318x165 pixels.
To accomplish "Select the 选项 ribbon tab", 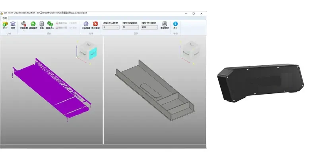I will tap(4, 18).
